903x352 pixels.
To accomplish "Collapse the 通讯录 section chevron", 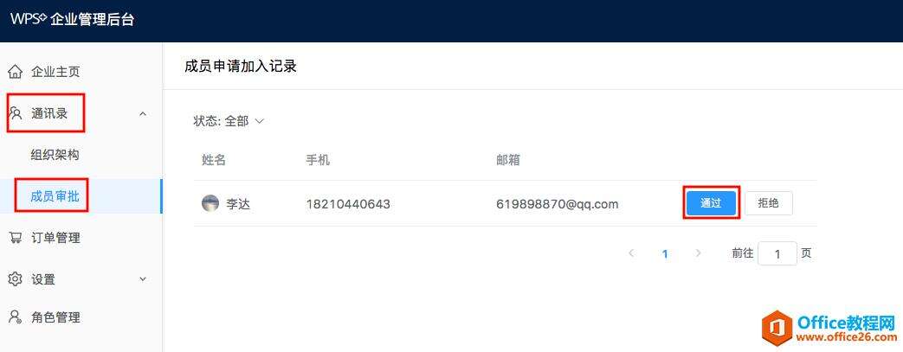I will (x=143, y=114).
